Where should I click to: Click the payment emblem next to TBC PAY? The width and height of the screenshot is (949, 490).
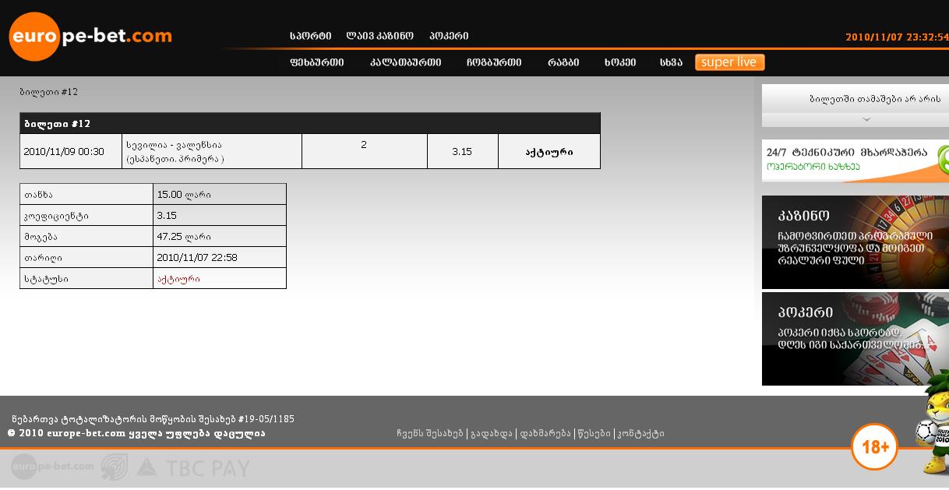pyautogui.click(x=115, y=467)
